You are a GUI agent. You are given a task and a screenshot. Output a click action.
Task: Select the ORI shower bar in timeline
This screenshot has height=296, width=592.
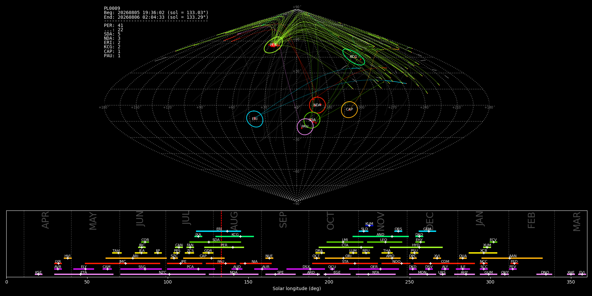pos(347,258)
